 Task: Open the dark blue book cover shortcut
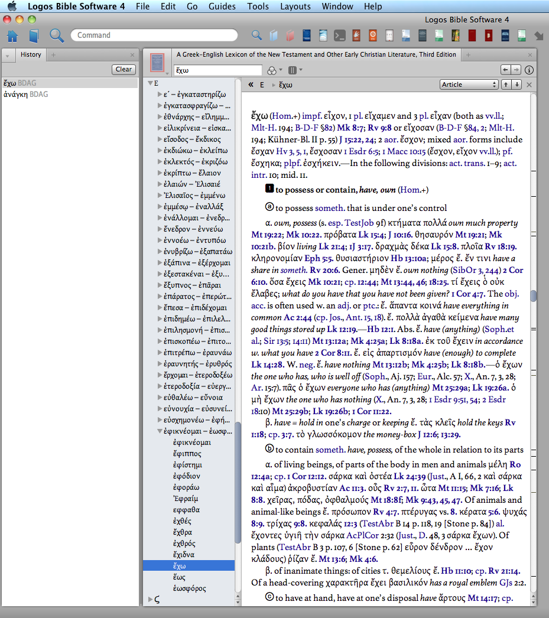coord(307,35)
